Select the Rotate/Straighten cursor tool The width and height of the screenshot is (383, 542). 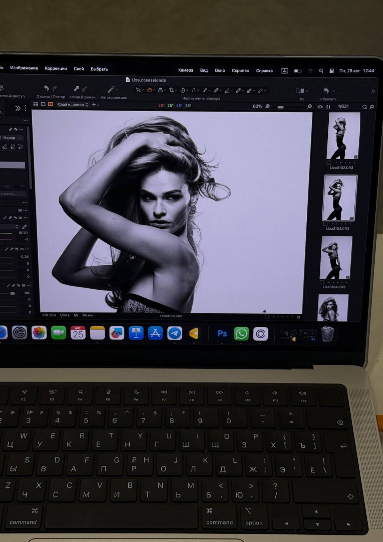point(183,90)
